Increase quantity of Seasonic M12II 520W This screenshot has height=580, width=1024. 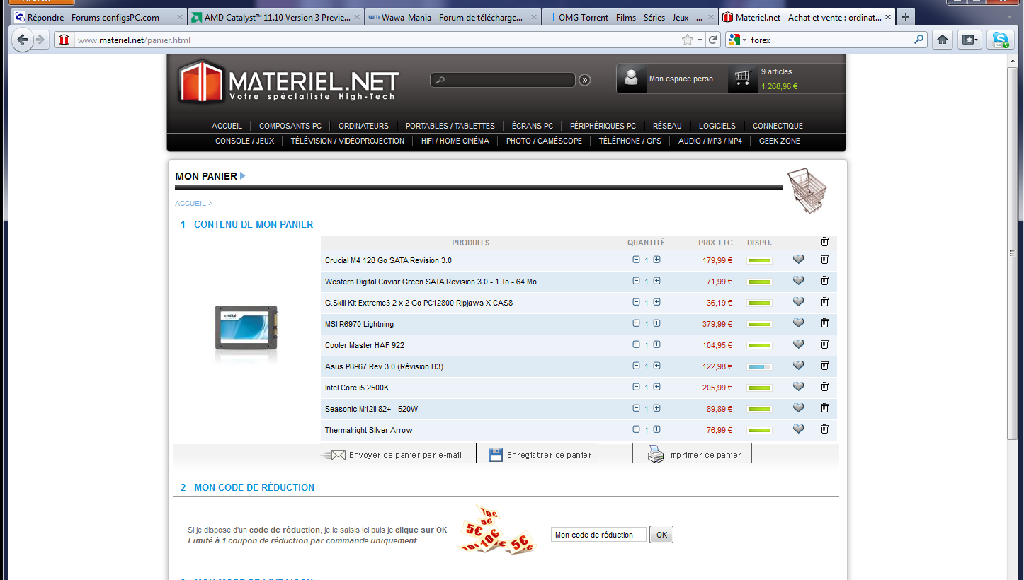[656, 408]
